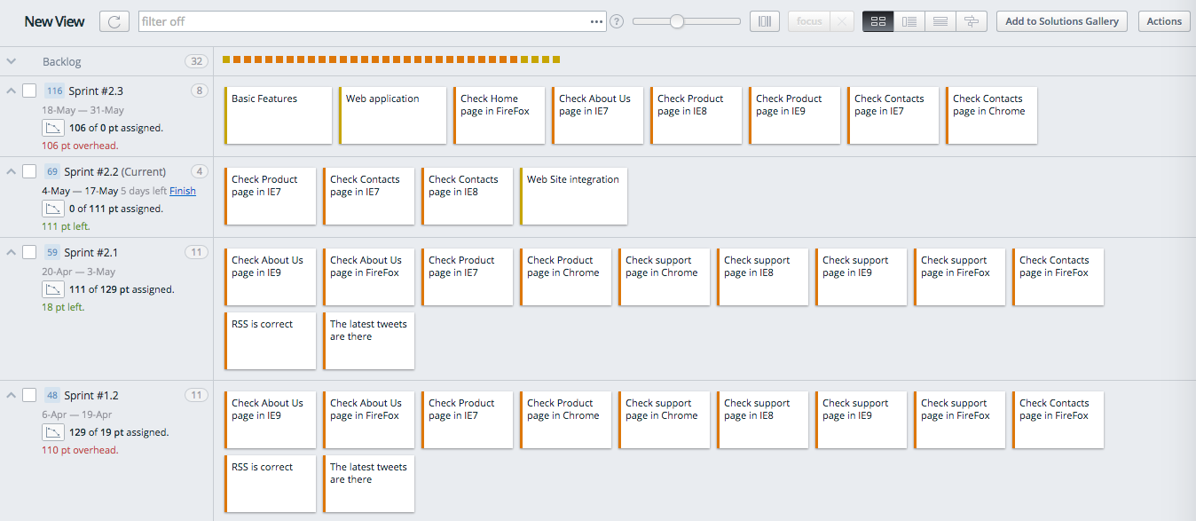Clear focus with the X icon

tap(843, 21)
